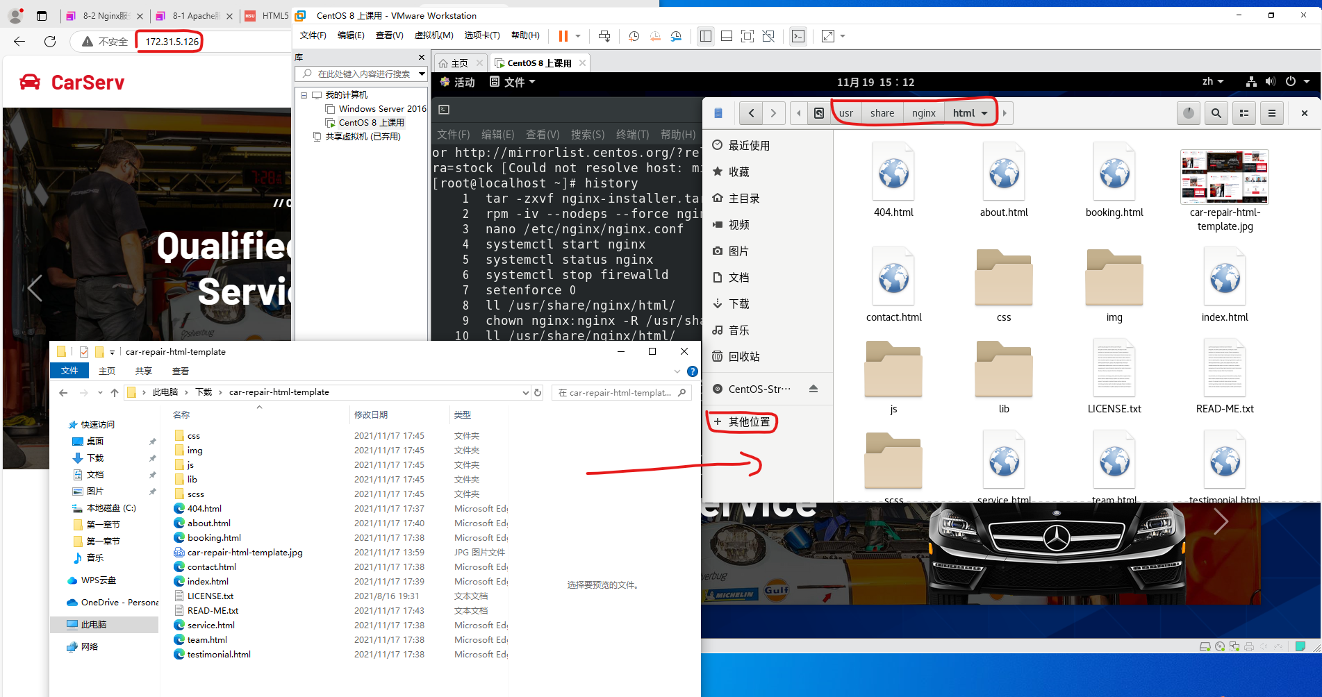The height and width of the screenshot is (697, 1322).
Task: Click the car-repair-html-template.jpg thumbnail
Action: click(1224, 177)
